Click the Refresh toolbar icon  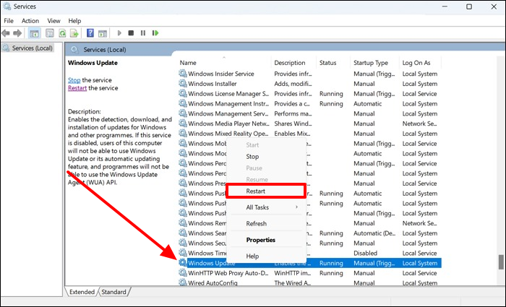(61, 33)
